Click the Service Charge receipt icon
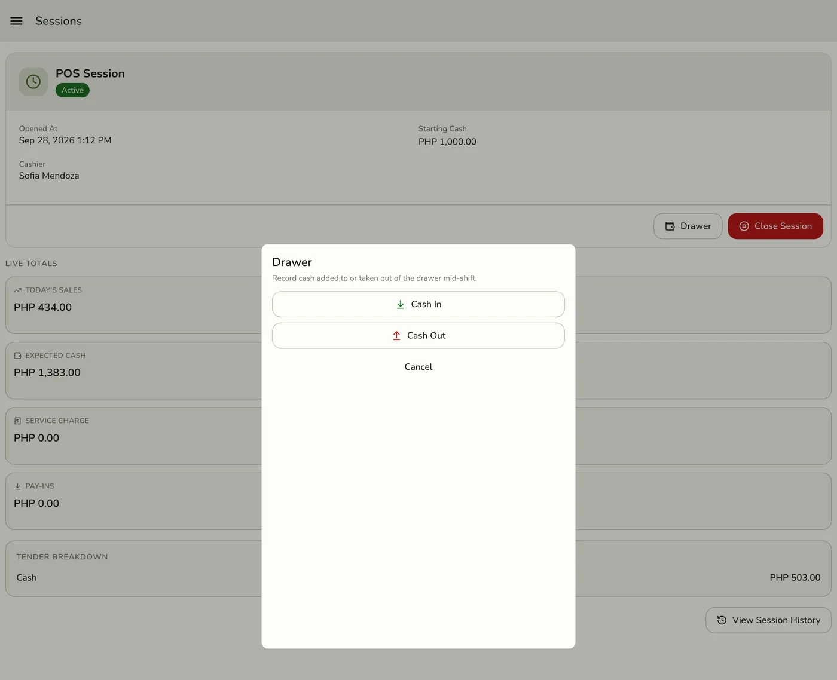Viewport: 837px width, 680px height. (18, 421)
